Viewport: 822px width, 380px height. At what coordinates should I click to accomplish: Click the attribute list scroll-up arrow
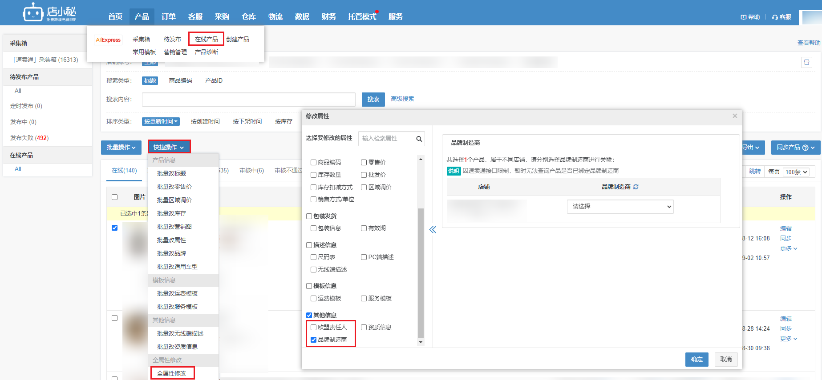(x=421, y=159)
